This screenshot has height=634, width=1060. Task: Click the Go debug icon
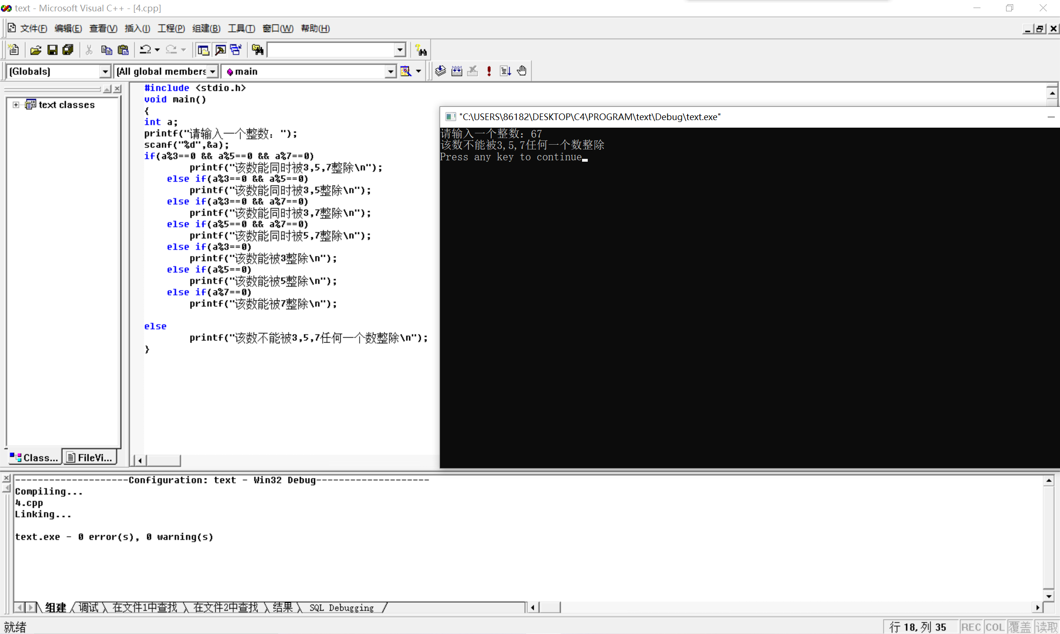click(505, 71)
